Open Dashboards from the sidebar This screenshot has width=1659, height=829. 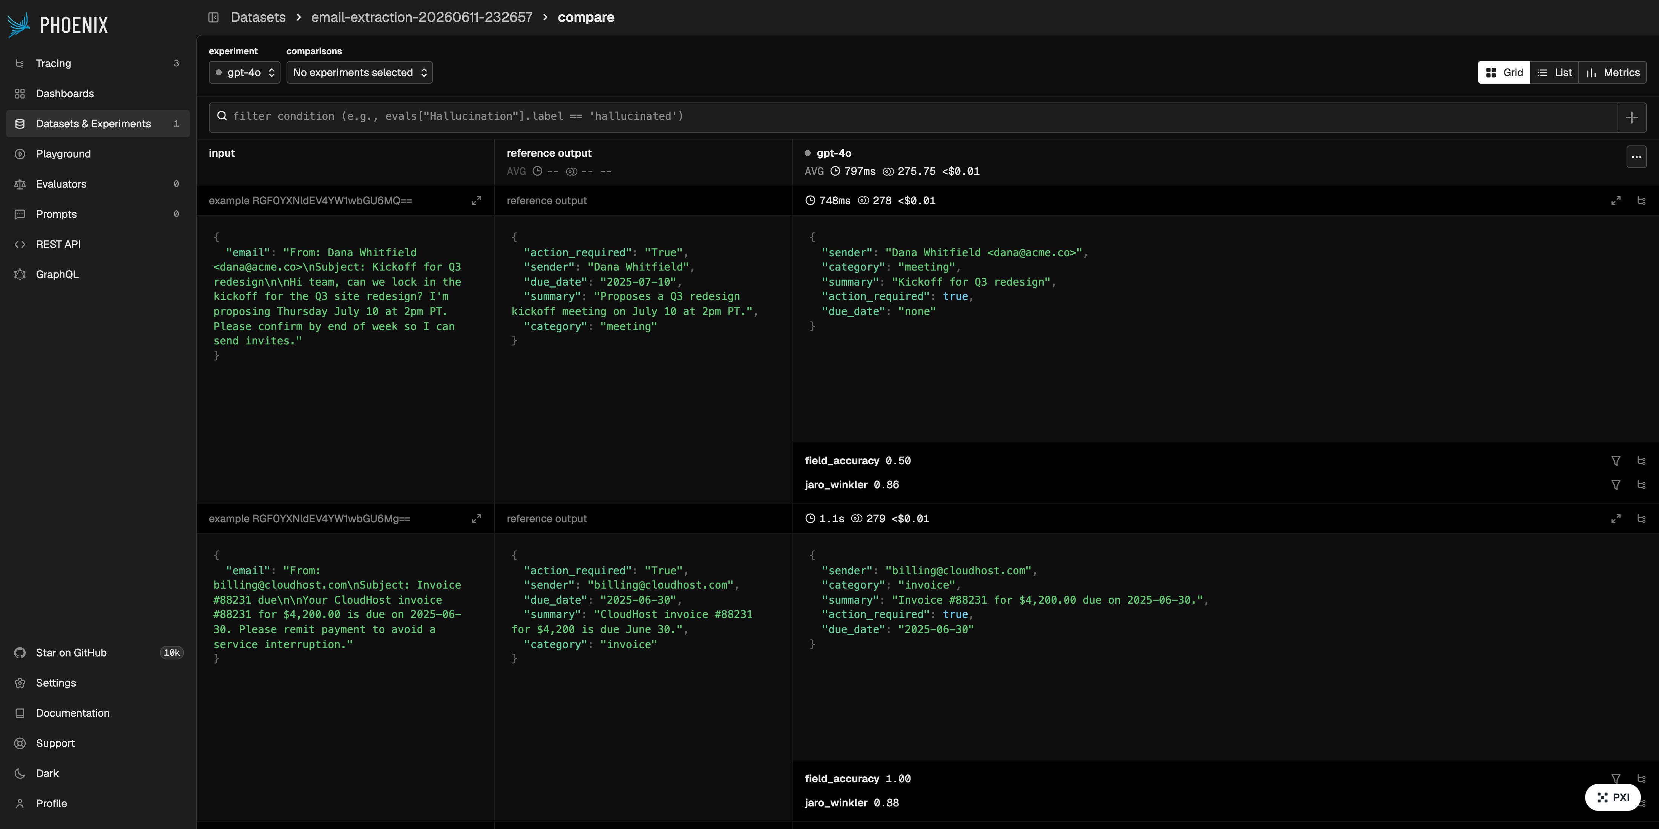98,93
